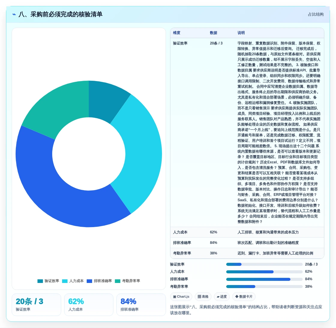The image size is (336, 328).
Task: Toggle the 考勤异常率 legend swatch
Action: click(x=118, y=281)
